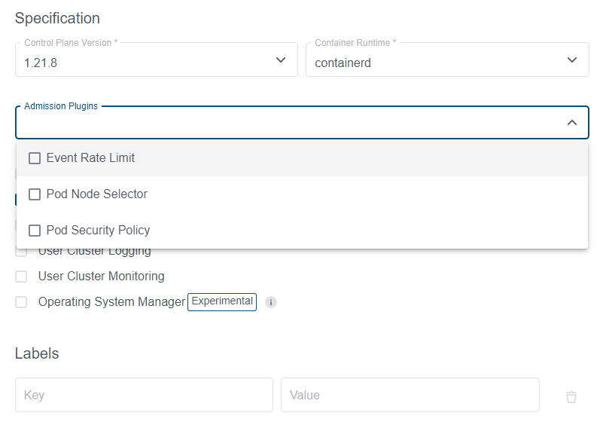Click the info icon beside Operating System Manager
The width and height of the screenshot is (606, 434).
270,302
